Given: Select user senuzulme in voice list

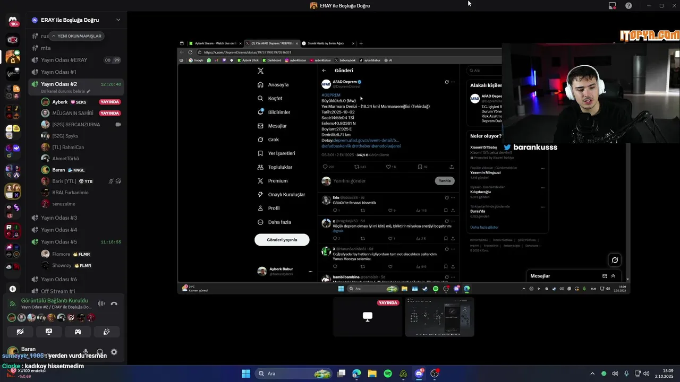Looking at the screenshot, I should click(x=81, y=204).
